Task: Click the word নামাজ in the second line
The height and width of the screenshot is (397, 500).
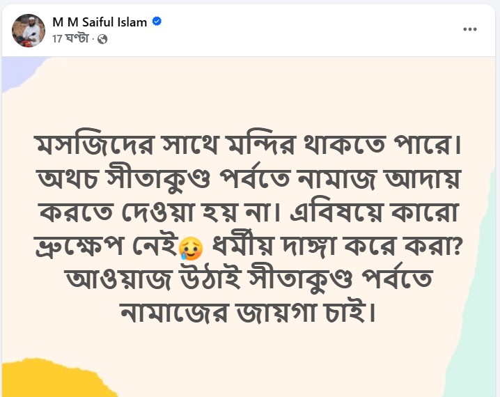Action: click(325, 181)
